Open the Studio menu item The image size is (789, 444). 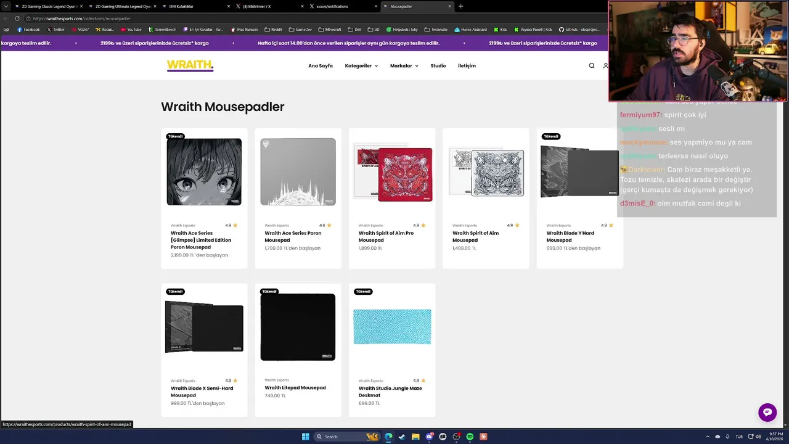tap(438, 66)
